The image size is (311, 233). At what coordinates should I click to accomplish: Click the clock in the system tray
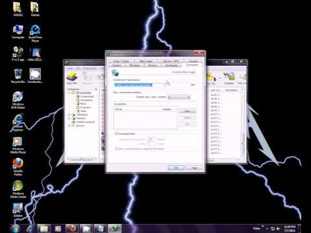point(290,228)
